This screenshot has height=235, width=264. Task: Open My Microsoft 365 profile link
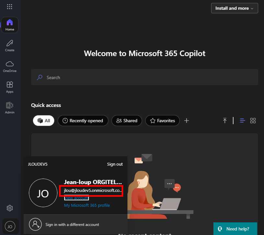coord(87,206)
